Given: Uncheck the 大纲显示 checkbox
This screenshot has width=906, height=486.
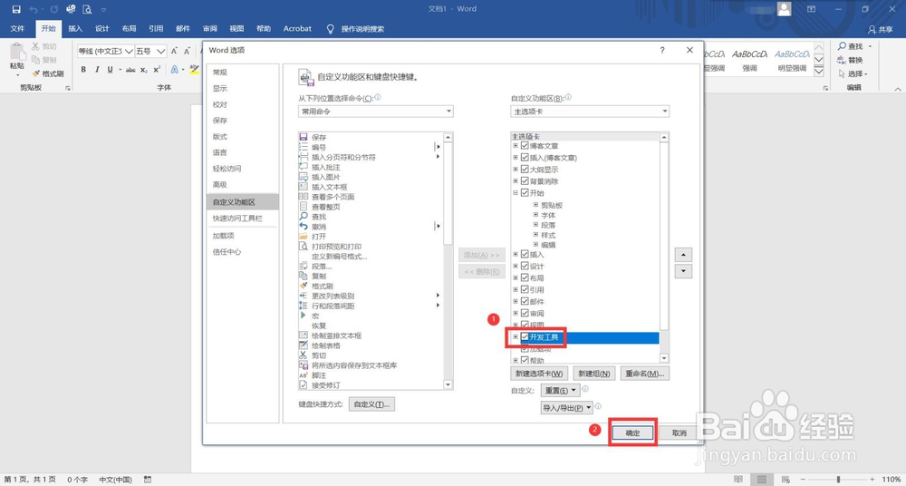Looking at the screenshot, I should 525,170.
